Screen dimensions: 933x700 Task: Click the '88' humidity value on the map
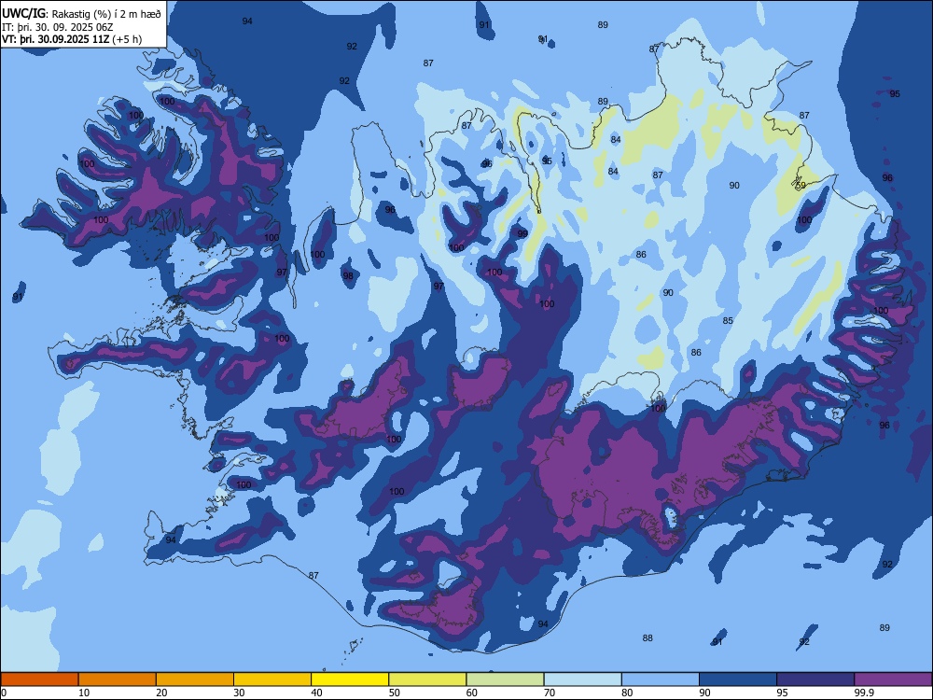click(648, 638)
